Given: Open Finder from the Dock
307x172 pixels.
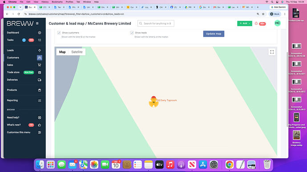Looking at the screenshot, I should [40, 164].
